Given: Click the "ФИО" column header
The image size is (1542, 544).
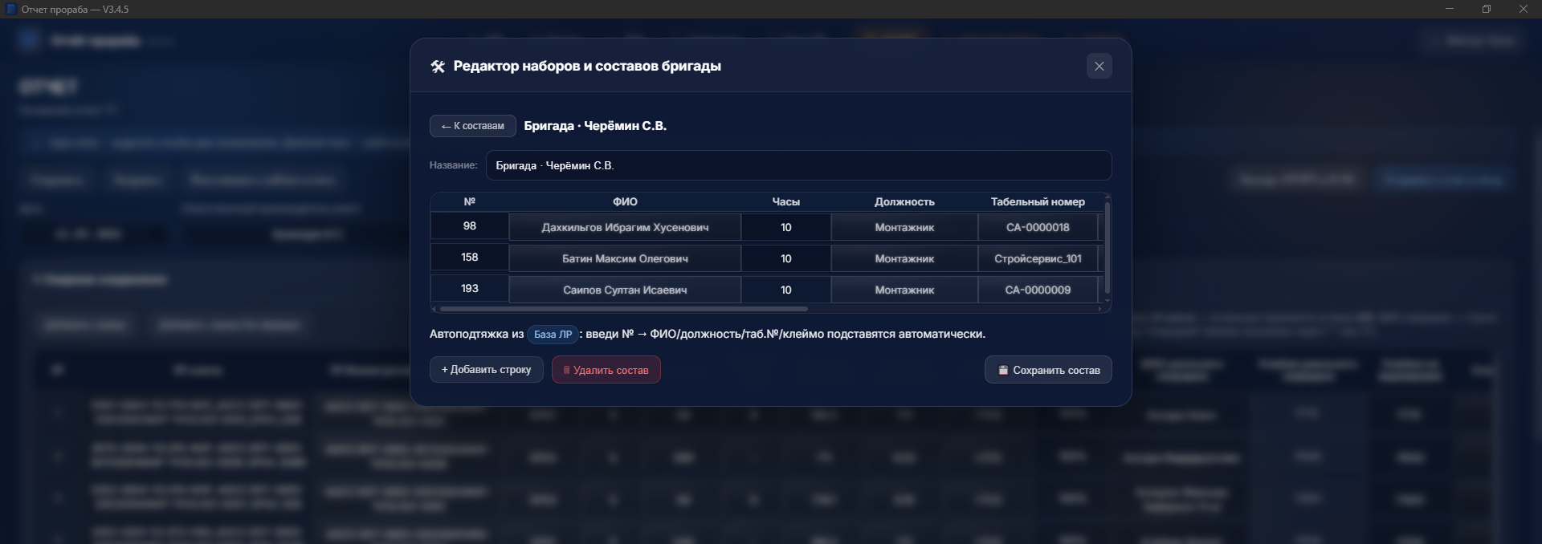Looking at the screenshot, I should [x=624, y=202].
